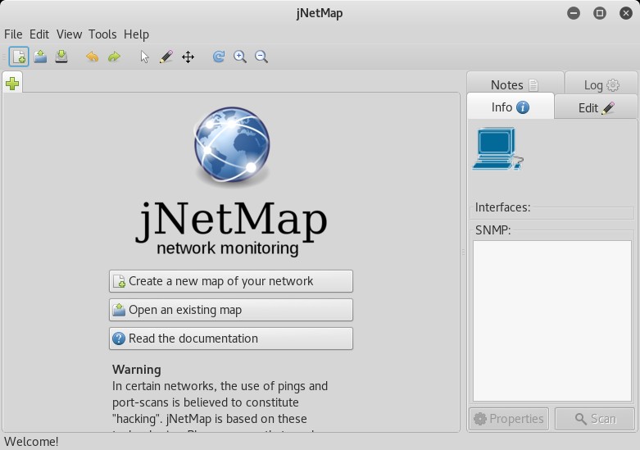This screenshot has height=450, width=640.
Task: Select the pencil edit tool
Action: (x=166, y=57)
